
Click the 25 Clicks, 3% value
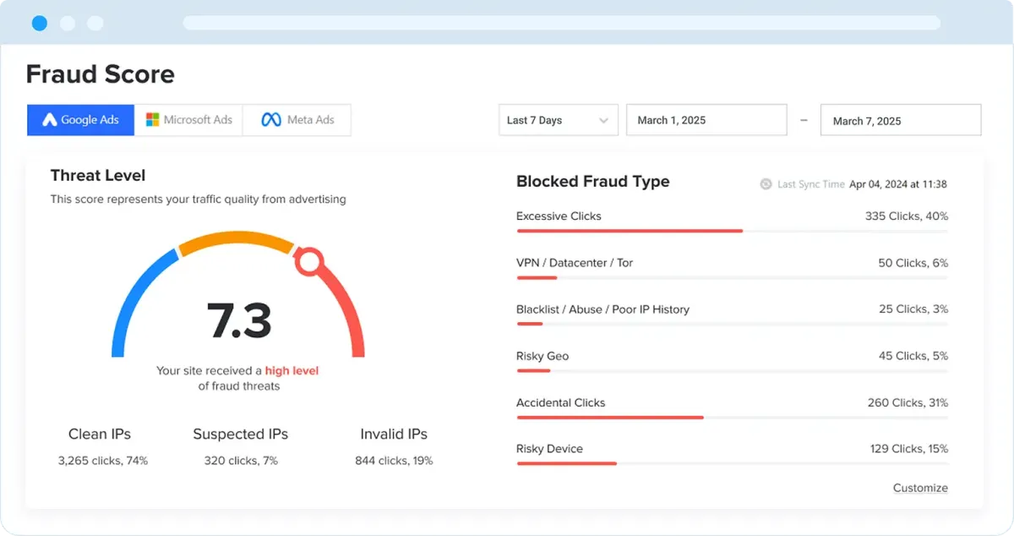913,309
